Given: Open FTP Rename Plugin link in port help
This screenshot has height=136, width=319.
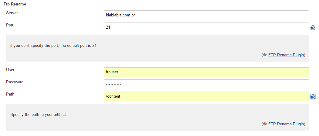Looking at the screenshot, I should coord(286,55).
